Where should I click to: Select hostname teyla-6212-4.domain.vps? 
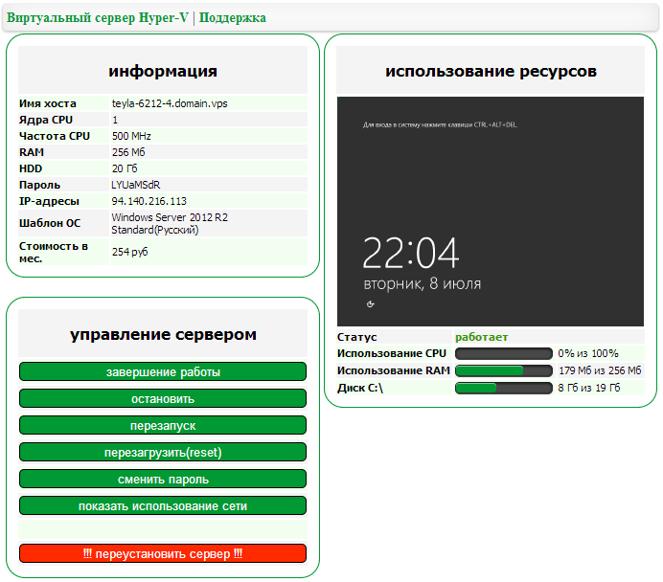pos(170,103)
